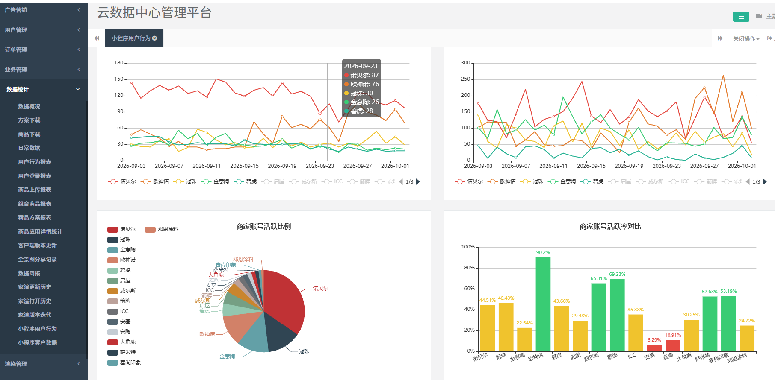Open 数据概况 in the sidebar
This screenshot has height=380, width=775.
coord(29,106)
